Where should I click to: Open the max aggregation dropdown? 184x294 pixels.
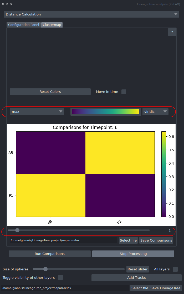click(x=37, y=111)
